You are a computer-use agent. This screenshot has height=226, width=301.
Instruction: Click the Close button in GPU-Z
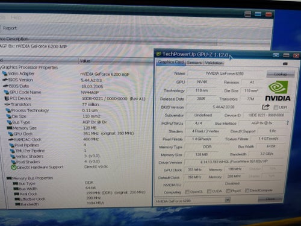click(x=270, y=199)
